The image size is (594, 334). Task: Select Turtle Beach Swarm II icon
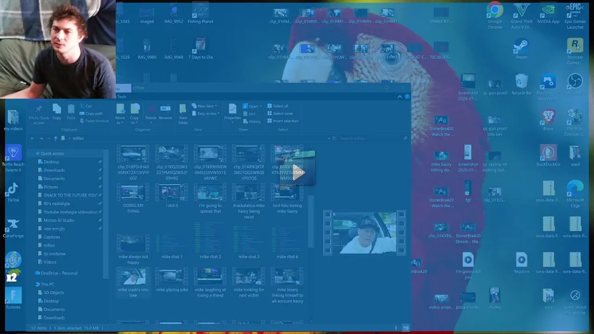coord(13,159)
